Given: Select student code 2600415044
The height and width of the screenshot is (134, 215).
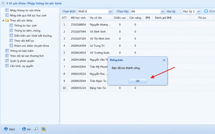Looking at the screenshot, I should pyautogui.click(x=78, y=81).
